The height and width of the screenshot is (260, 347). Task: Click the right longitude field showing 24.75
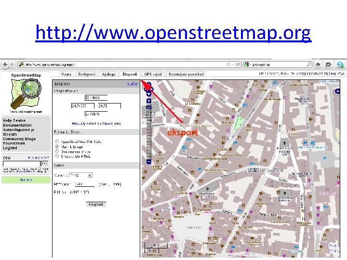pyautogui.click(x=109, y=106)
